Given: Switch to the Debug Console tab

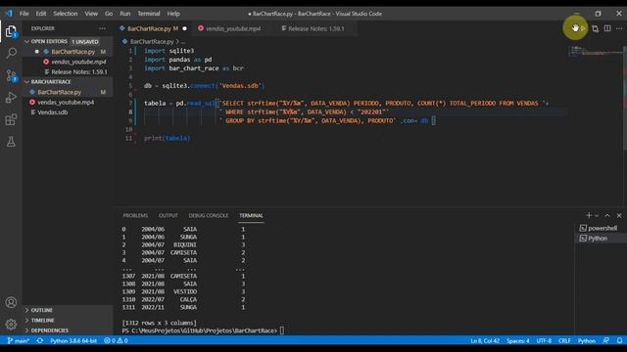Looking at the screenshot, I should [x=209, y=215].
